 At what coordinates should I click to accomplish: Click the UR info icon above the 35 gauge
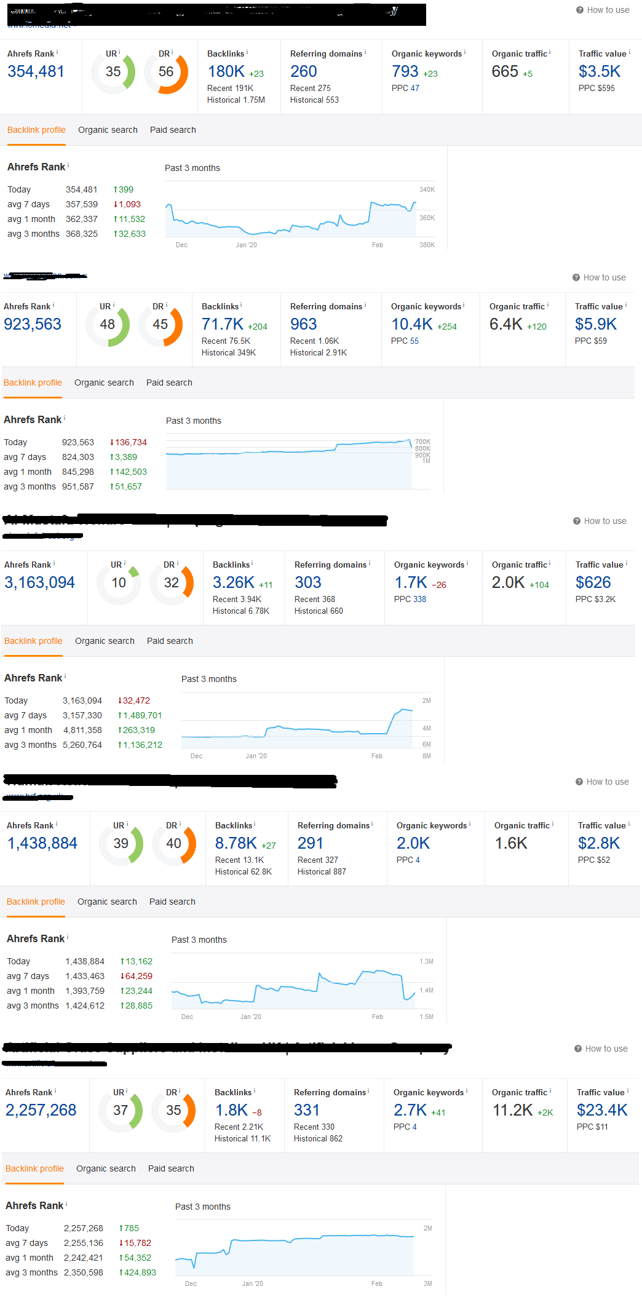coord(119,52)
